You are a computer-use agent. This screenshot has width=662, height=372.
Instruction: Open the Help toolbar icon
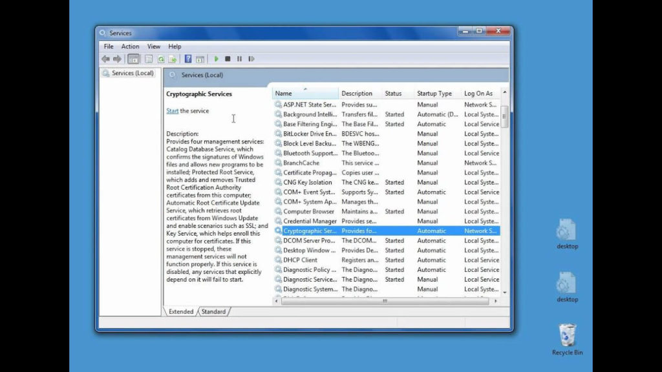[188, 59]
